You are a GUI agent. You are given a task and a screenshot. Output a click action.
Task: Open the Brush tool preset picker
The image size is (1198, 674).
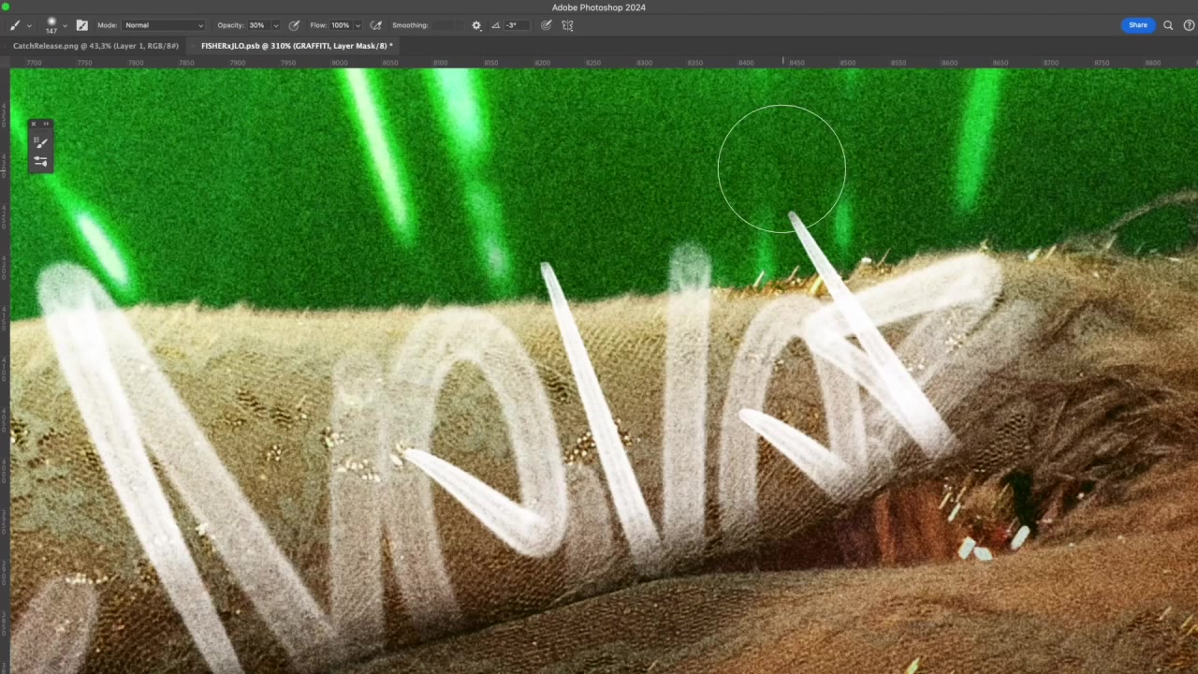(x=15, y=25)
